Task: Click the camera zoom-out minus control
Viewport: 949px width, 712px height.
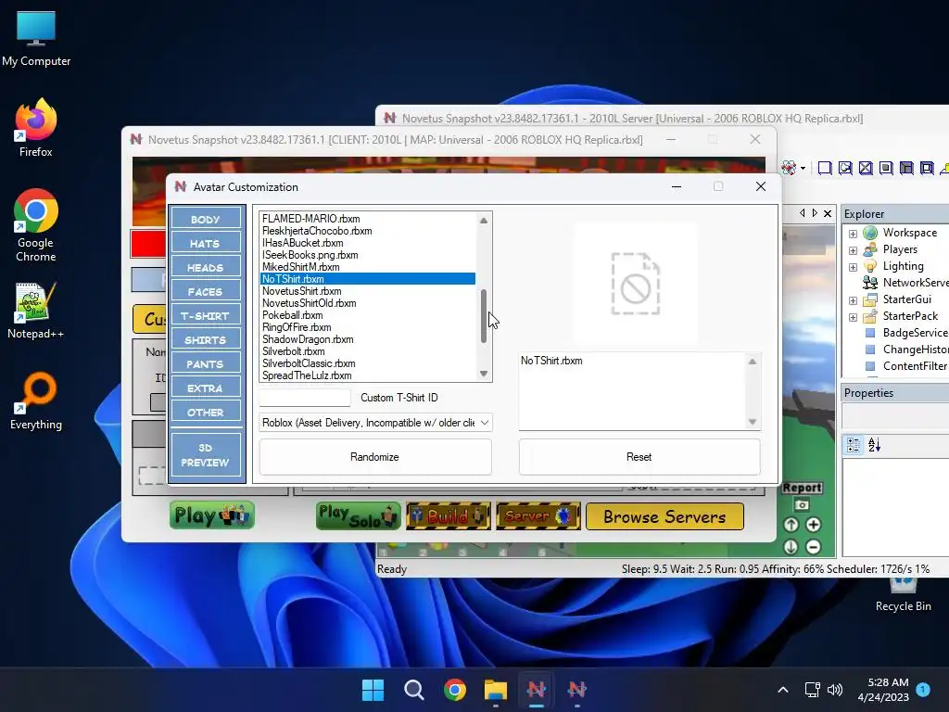Action: [814, 547]
